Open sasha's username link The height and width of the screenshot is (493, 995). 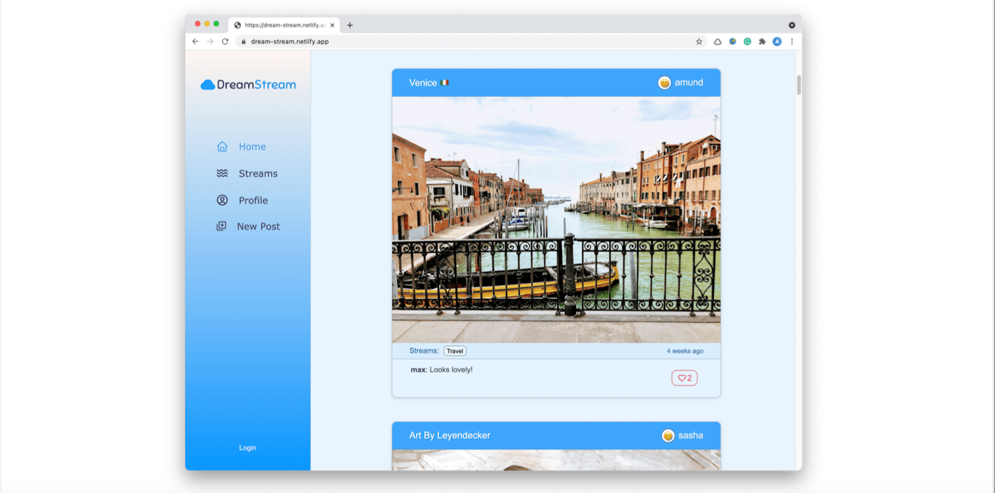(691, 435)
